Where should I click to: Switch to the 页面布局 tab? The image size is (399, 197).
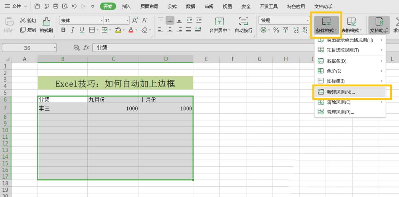[x=149, y=7]
